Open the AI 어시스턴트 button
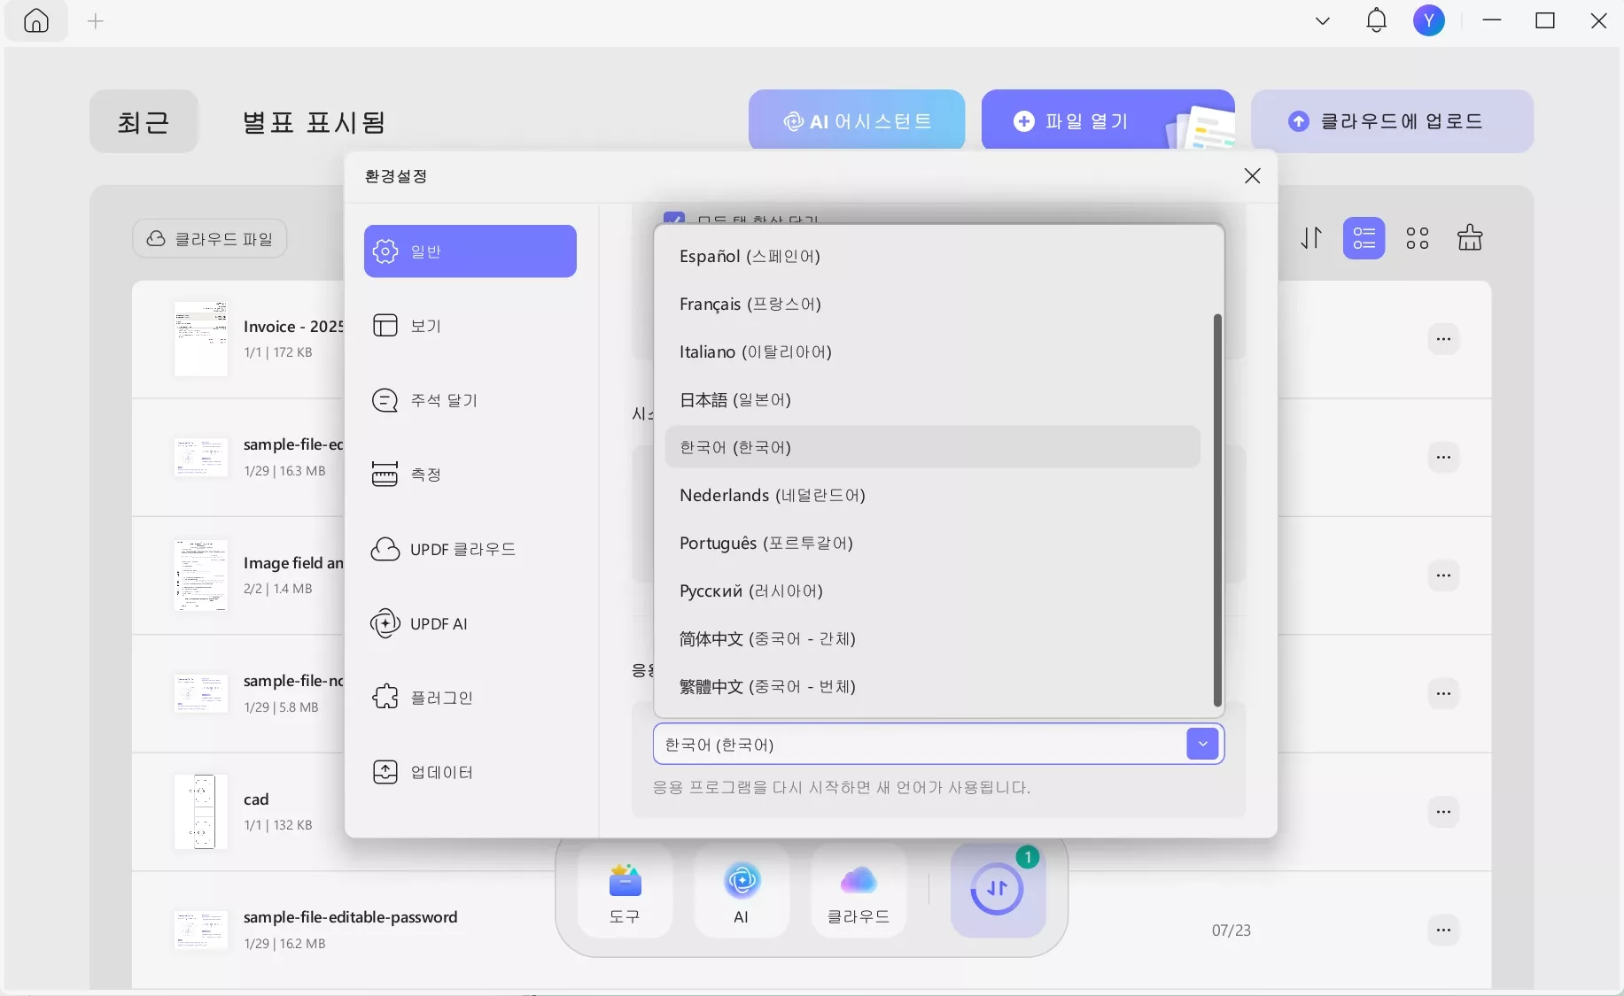 pyautogui.click(x=857, y=120)
